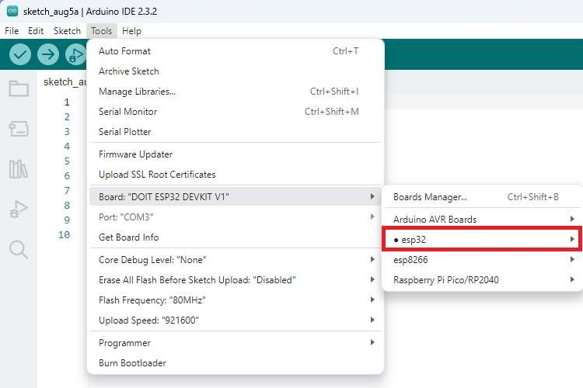Expand the esp8266 boards submenu
Viewport: 583px width, 388px height.
coord(482,259)
